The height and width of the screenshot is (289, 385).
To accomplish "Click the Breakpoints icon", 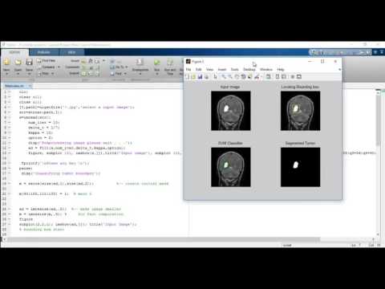I will click(x=140, y=63).
